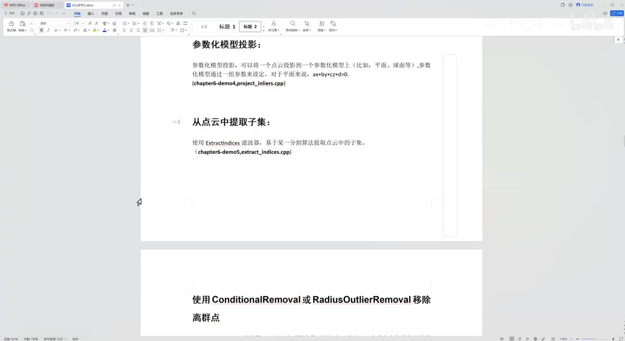Screen dimensions: 625x341
Task: Expand the quick access toolbar customize arrow
Action: pyautogui.click(x=64, y=13)
